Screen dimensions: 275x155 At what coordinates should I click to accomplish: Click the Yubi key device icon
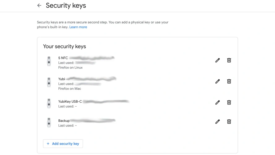[49, 82]
